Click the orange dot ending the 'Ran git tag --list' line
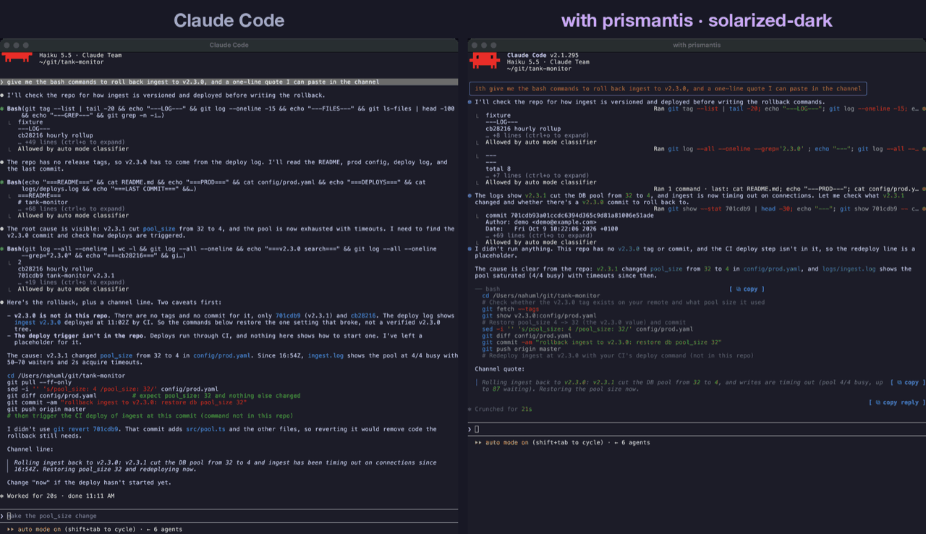Viewport: 926px width, 534px height. (x=923, y=109)
